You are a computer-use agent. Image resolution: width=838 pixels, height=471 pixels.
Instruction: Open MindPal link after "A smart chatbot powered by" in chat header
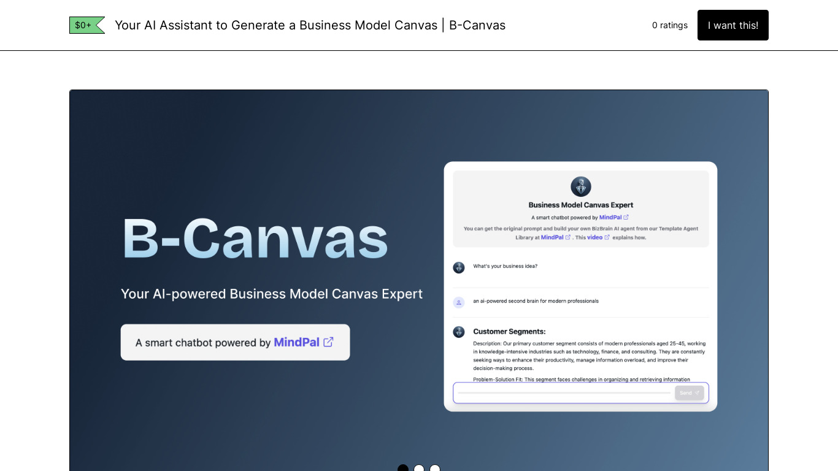click(x=610, y=217)
